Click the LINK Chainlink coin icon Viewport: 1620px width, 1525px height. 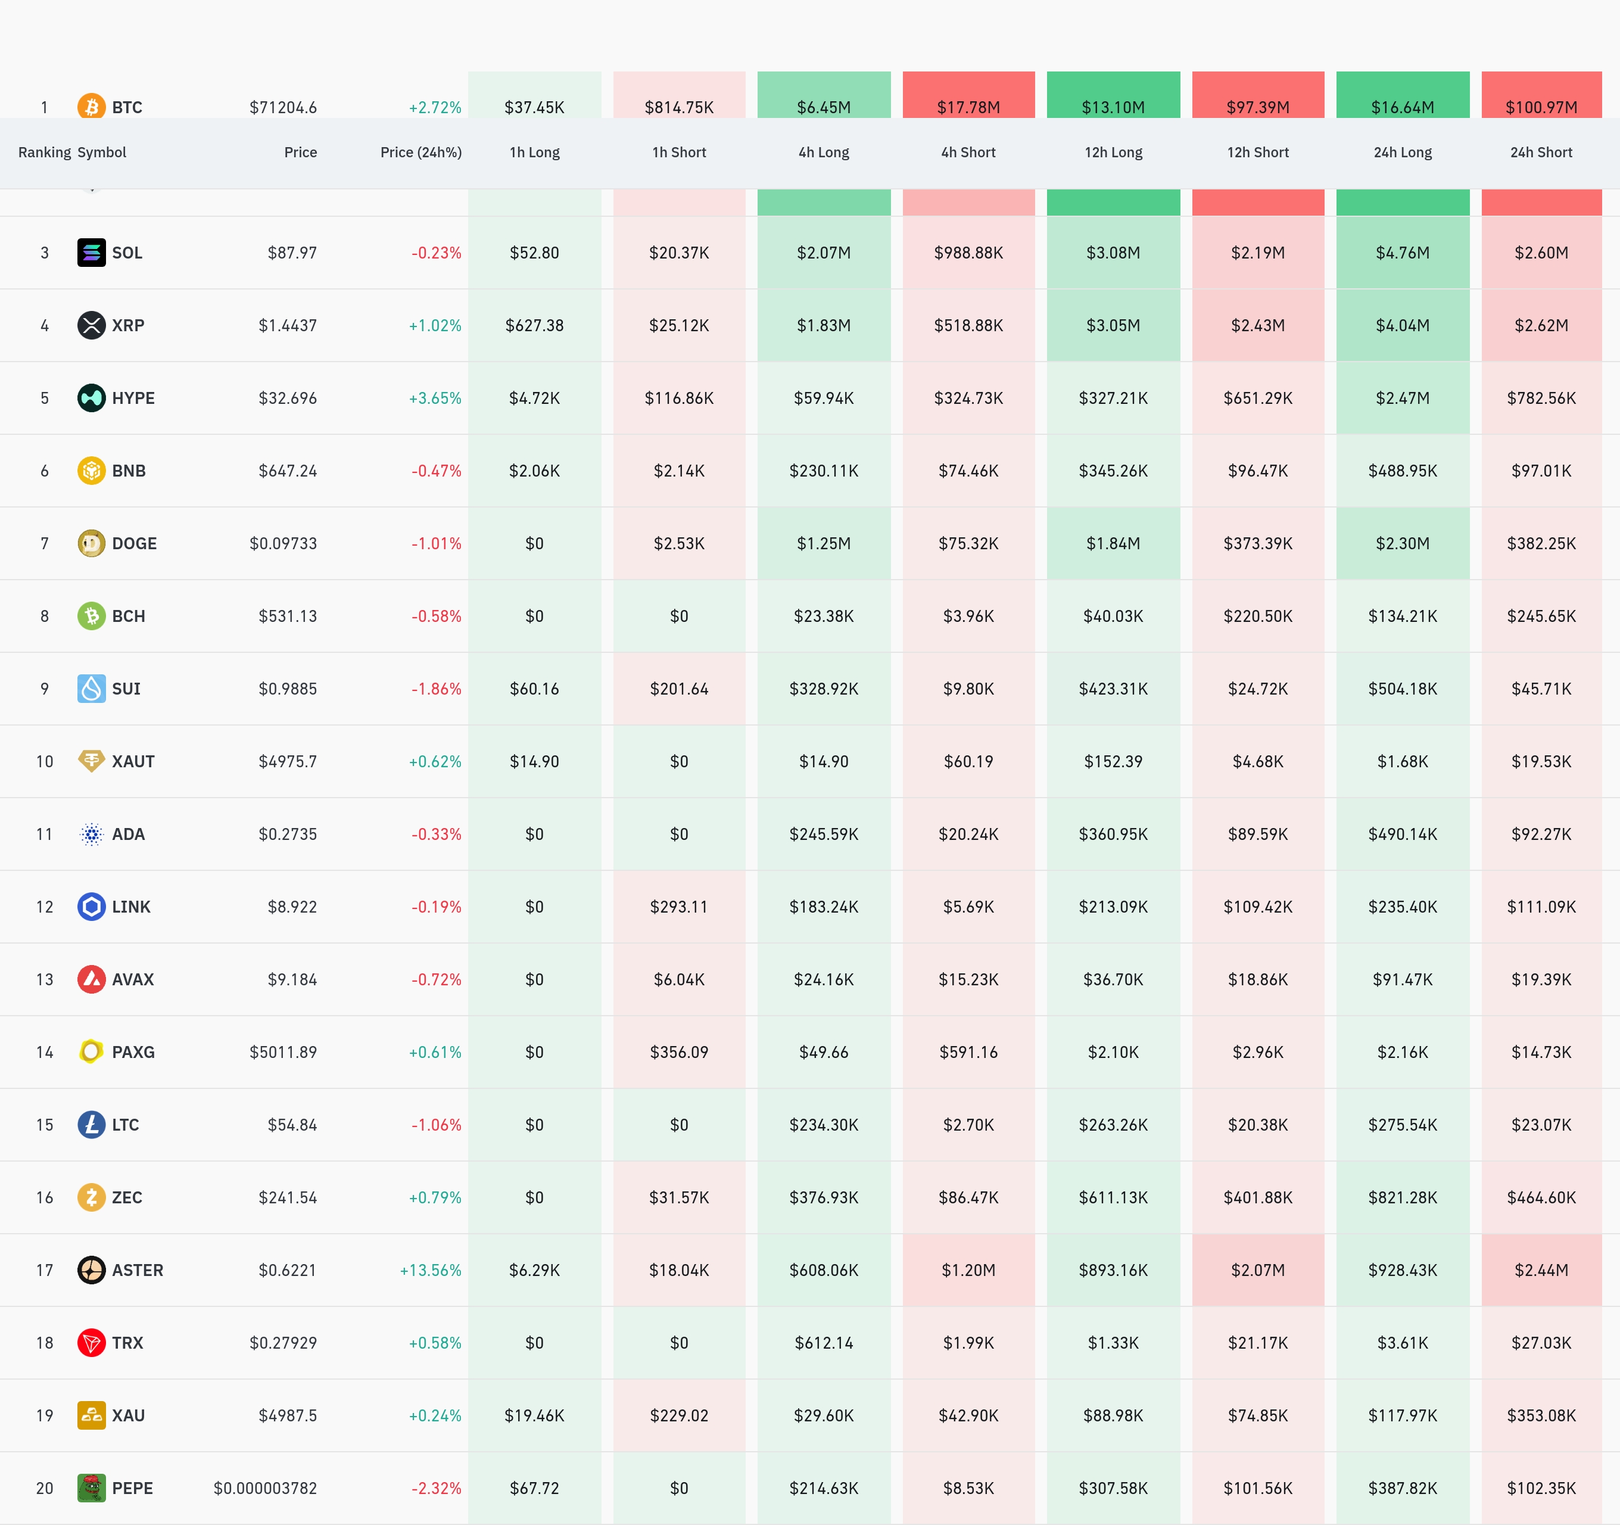click(91, 906)
